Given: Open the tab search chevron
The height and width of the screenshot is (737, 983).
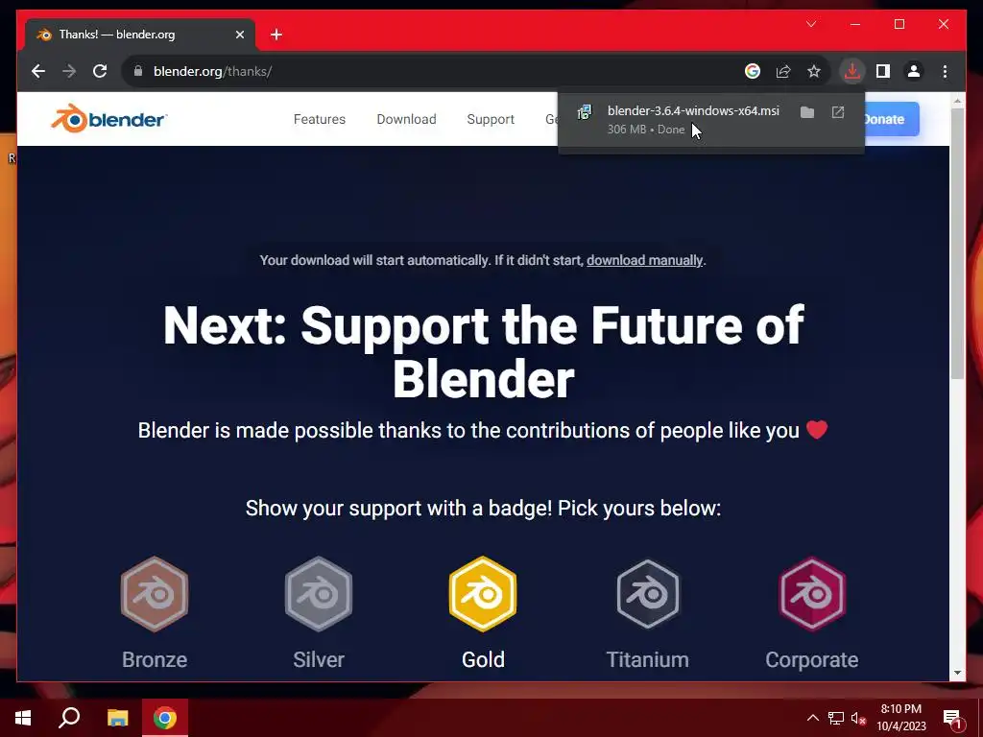Looking at the screenshot, I should [x=811, y=24].
